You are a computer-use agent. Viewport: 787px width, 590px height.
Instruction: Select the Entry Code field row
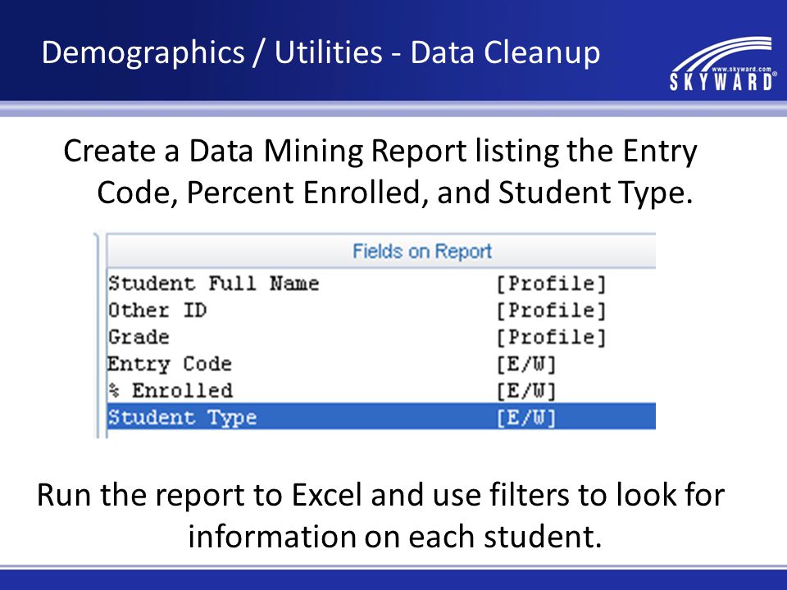tap(381, 364)
